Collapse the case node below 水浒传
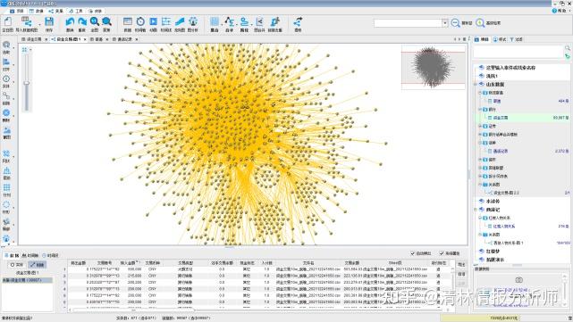 [476, 210]
